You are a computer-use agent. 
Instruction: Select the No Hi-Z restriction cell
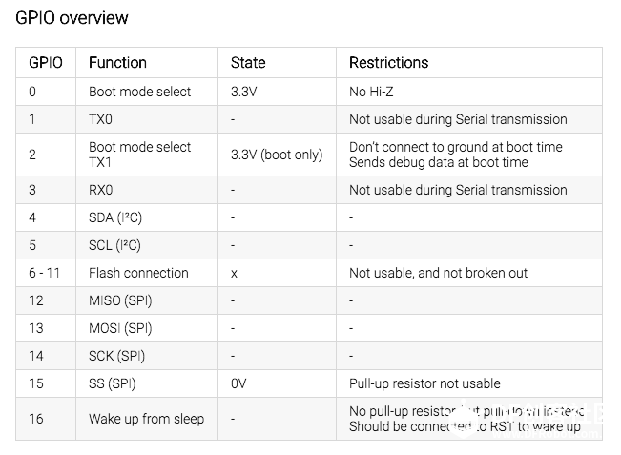coord(469,92)
